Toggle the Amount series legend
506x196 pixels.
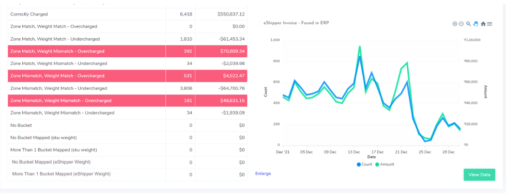385,165
